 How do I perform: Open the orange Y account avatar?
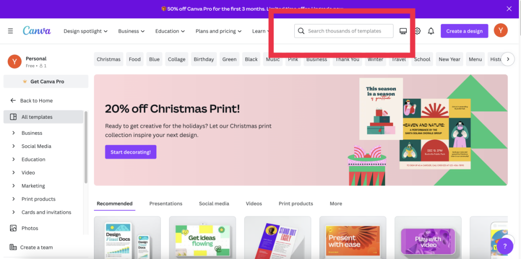tap(501, 31)
